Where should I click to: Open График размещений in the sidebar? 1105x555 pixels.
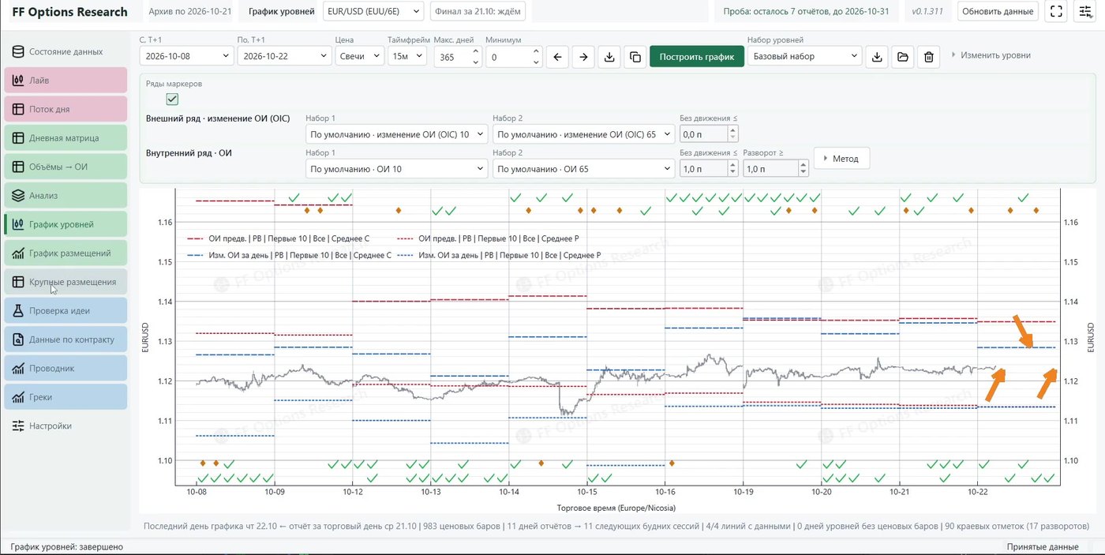point(66,253)
